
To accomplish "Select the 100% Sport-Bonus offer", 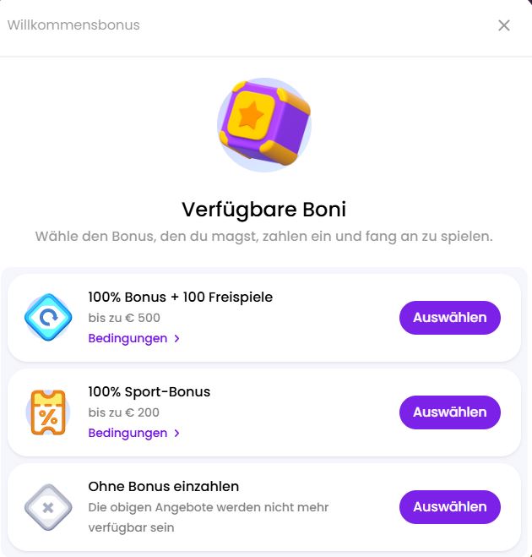I will click(449, 412).
